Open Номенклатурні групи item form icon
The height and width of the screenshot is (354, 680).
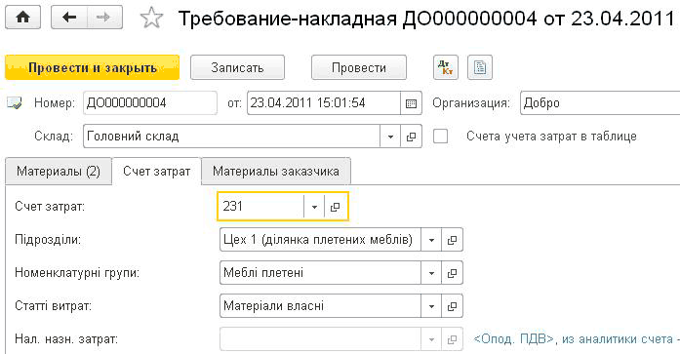(452, 273)
